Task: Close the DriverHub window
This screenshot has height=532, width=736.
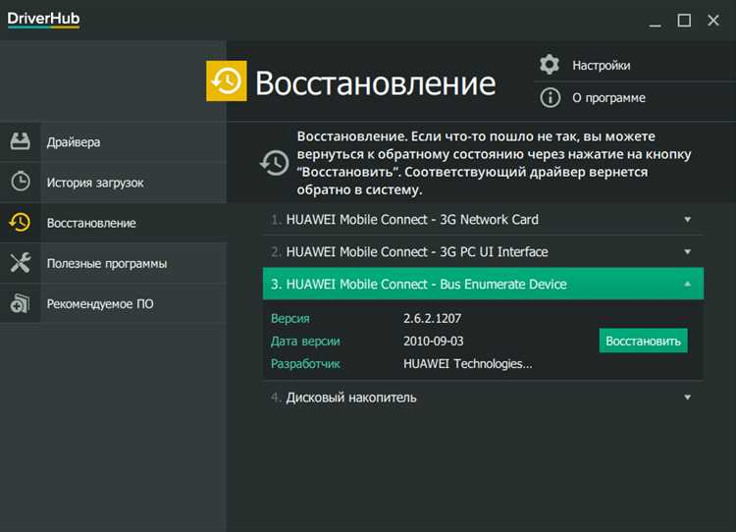Action: pos(713,21)
